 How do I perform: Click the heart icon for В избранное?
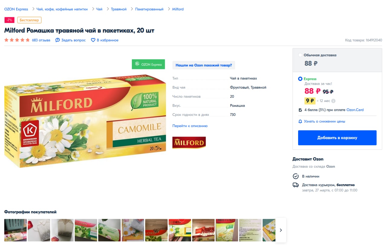pyautogui.click(x=93, y=40)
